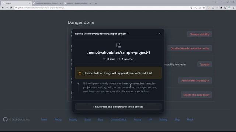Switch to the 'Deleting a repository' browser tab
Screen dimensions: 236x132
pyautogui.click(x=47, y=3)
